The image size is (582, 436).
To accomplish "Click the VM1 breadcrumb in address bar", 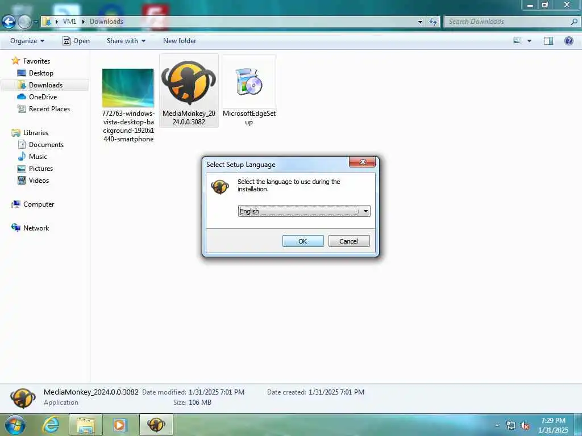I will pyautogui.click(x=69, y=22).
